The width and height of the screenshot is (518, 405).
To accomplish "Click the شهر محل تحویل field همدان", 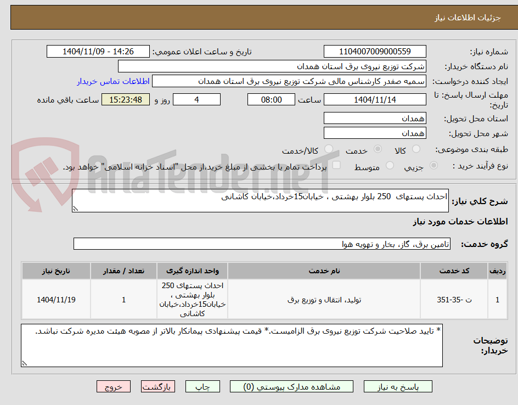I will 375,133.
